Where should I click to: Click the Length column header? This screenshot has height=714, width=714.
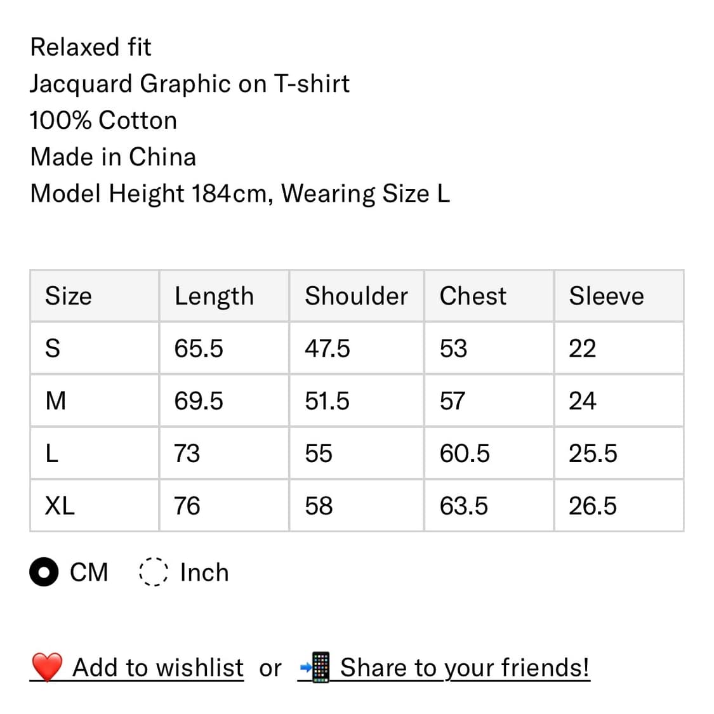coord(225,296)
